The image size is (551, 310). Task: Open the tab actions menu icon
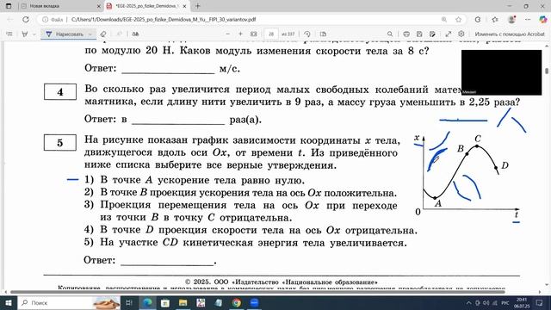(9, 6)
